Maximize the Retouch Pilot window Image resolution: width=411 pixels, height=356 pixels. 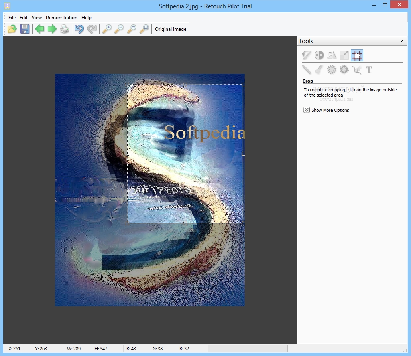[385, 5]
